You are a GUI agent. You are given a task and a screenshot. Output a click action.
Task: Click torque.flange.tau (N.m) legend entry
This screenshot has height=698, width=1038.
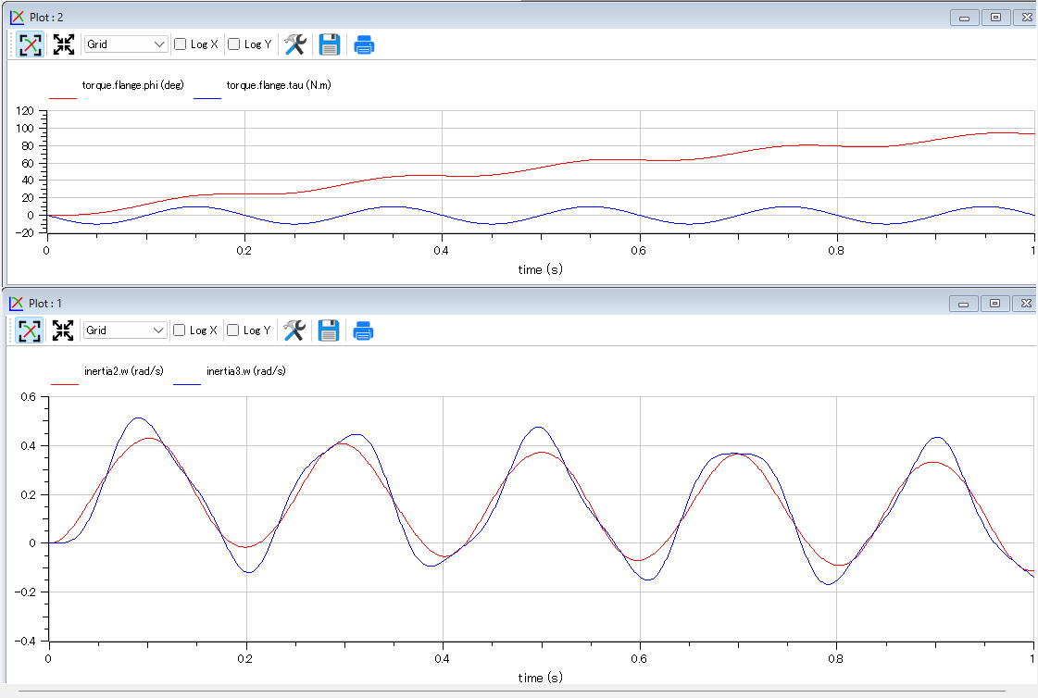[279, 85]
